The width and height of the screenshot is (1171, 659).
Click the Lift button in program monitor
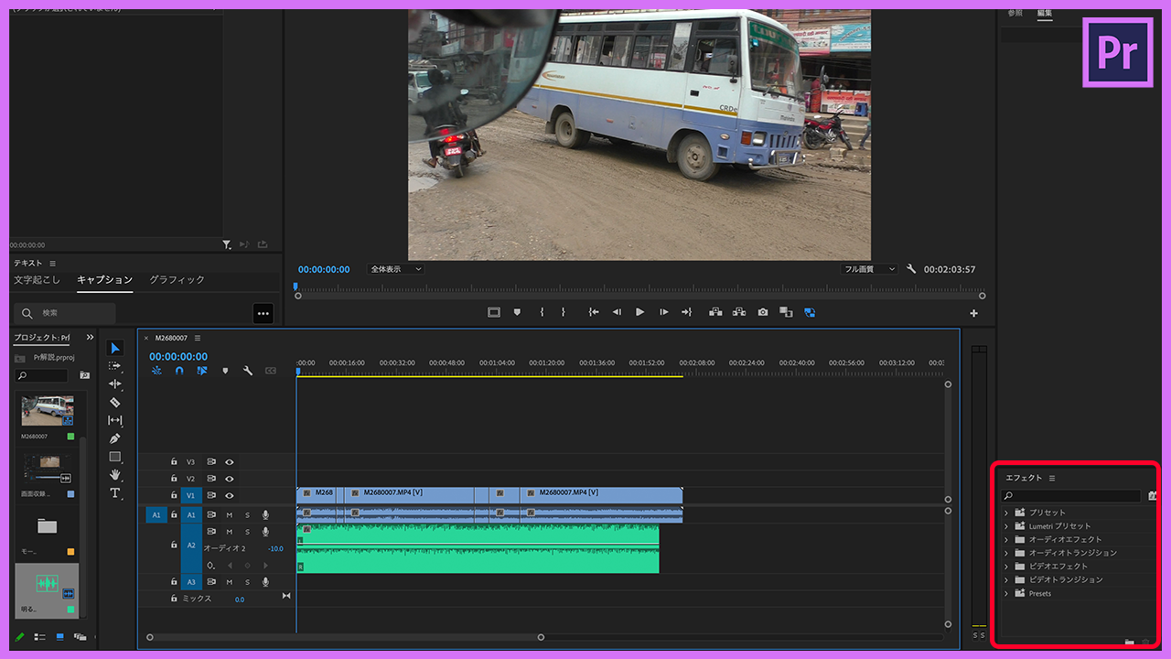click(715, 312)
